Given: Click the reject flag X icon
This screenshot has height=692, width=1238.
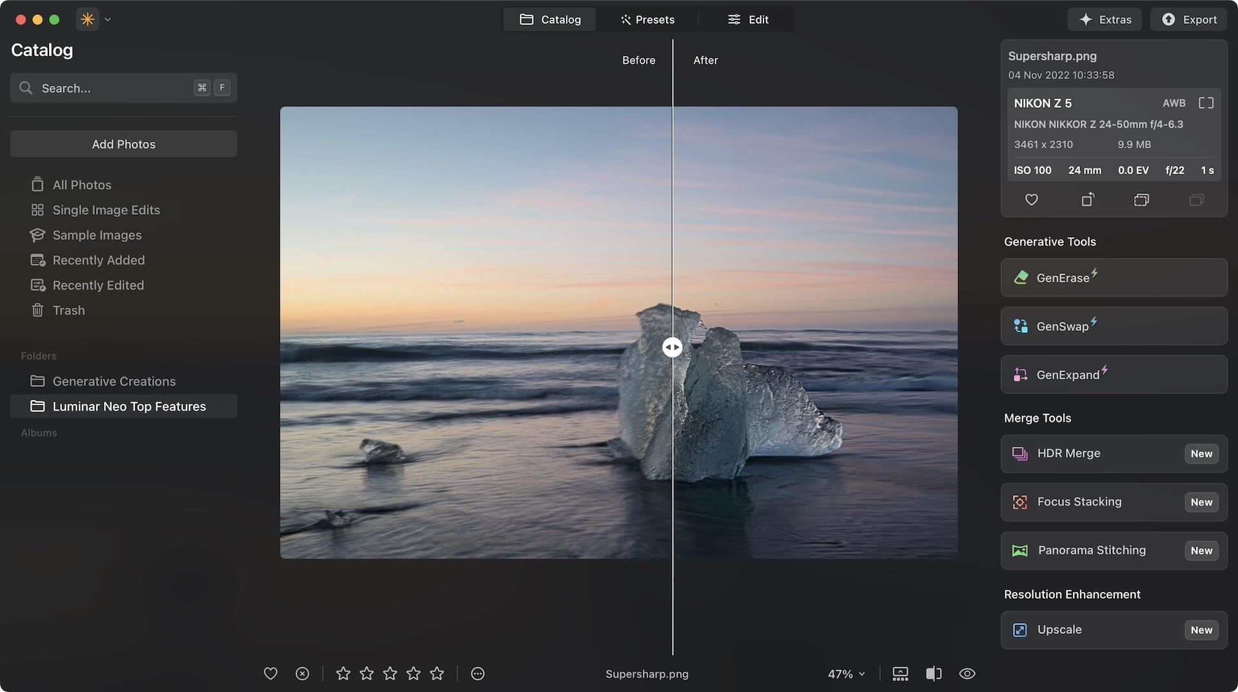Looking at the screenshot, I should click(302, 674).
